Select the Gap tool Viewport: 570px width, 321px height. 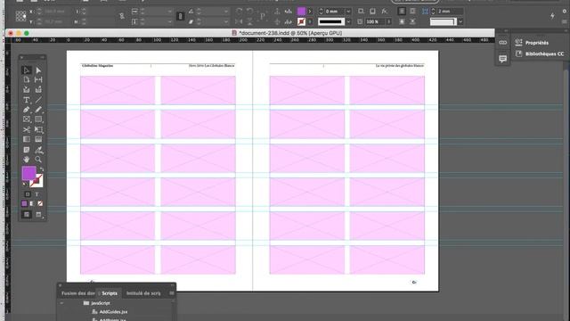[x=38, y=79]
